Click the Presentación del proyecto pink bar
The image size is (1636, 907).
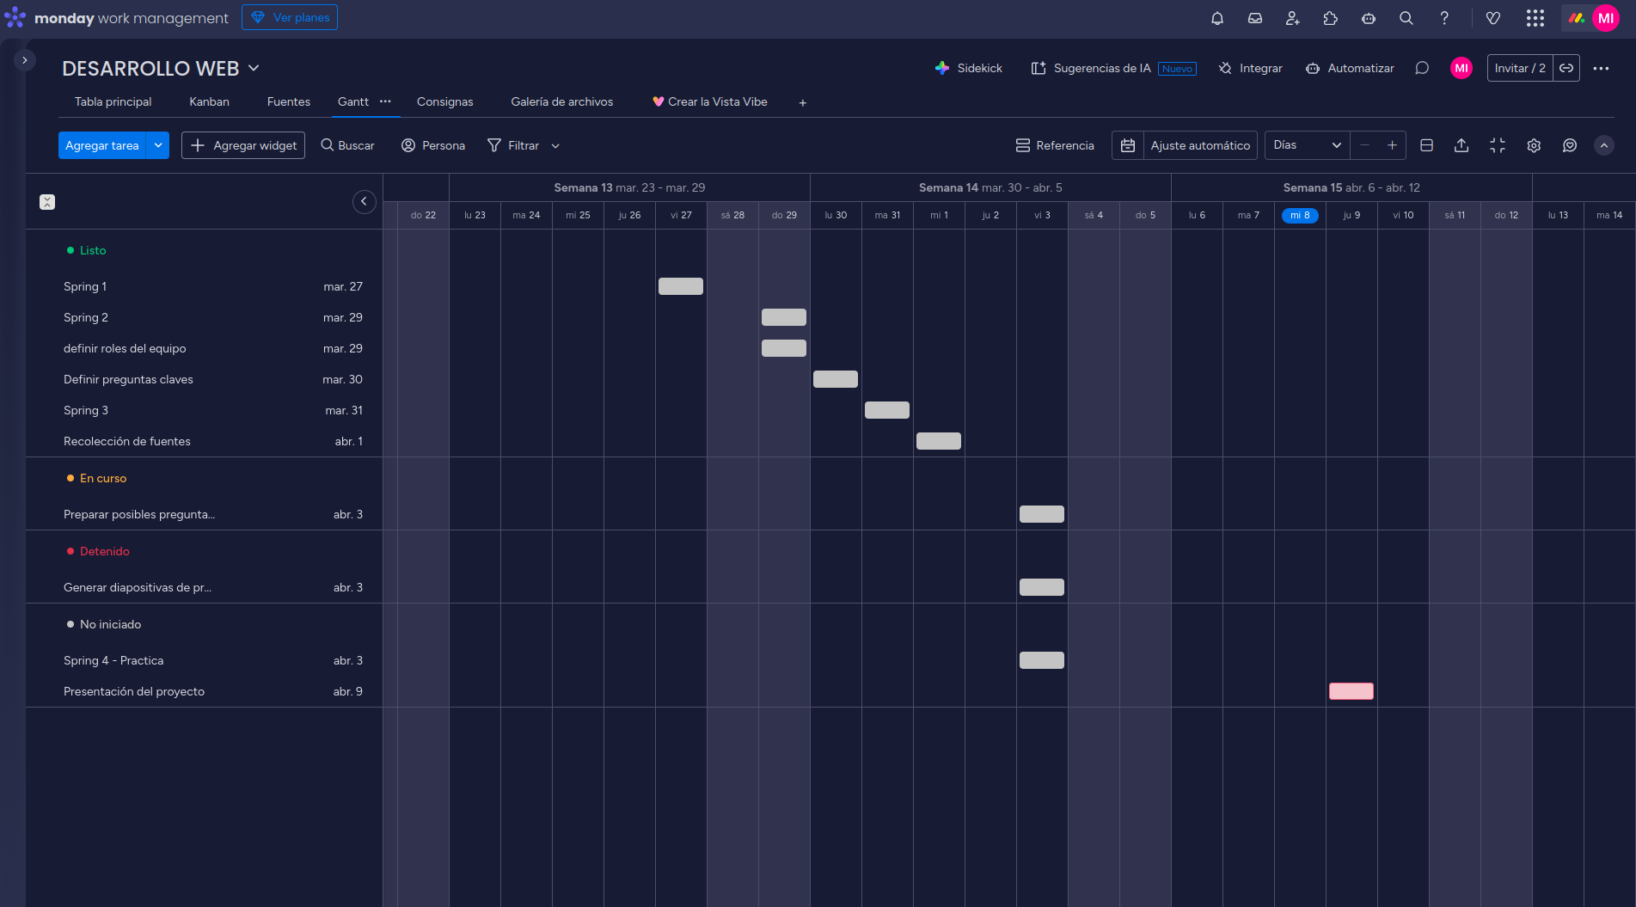coord(1351,691)
